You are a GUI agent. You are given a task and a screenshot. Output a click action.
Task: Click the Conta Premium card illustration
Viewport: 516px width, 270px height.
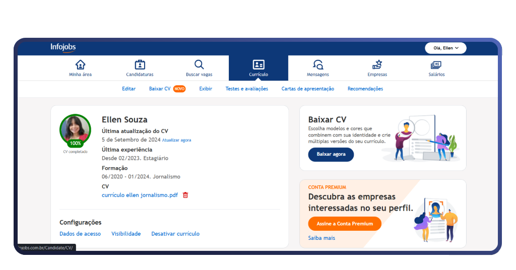pos(436,219)
